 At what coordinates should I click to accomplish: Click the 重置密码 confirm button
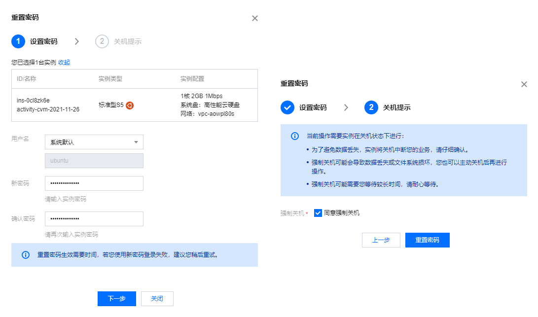click(427, 240)
